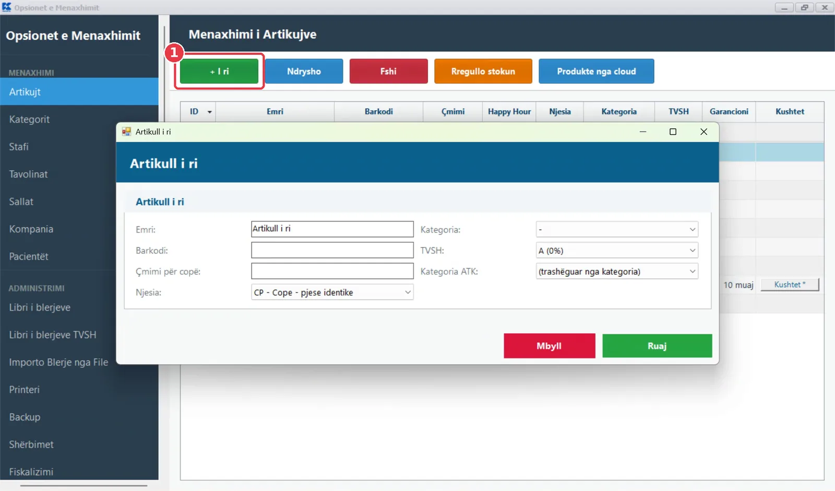Open Rregullo stokun stock adjustment
The image size is (835, 491).
483,71
